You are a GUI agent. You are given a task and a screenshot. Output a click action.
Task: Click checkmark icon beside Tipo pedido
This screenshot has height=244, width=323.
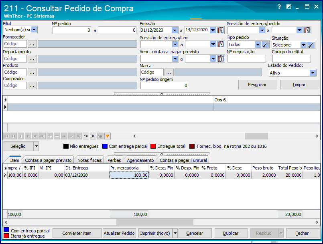point(265,44)
